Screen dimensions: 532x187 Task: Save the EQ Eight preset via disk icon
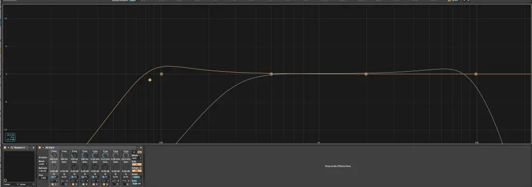141,148
